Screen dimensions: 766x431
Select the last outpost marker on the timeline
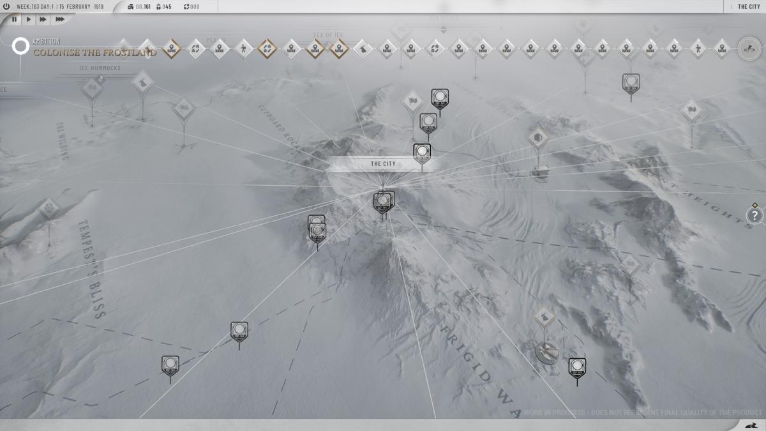pyautogui.click(x=722, y=49)
